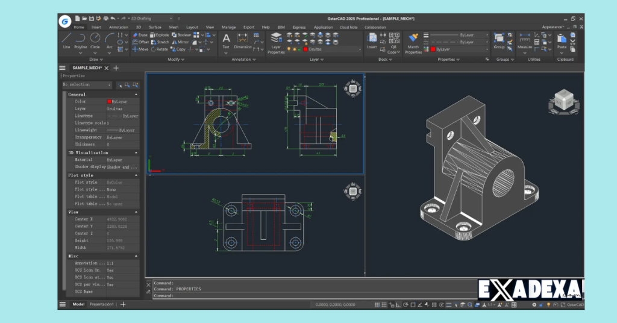Open the No selection dropdown

tap(87, 84)
